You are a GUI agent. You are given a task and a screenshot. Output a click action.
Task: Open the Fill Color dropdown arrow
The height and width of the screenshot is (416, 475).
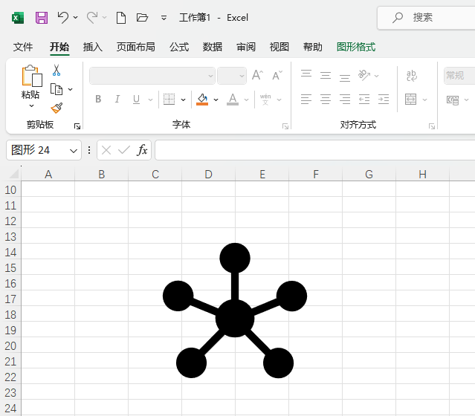(216, 100)
